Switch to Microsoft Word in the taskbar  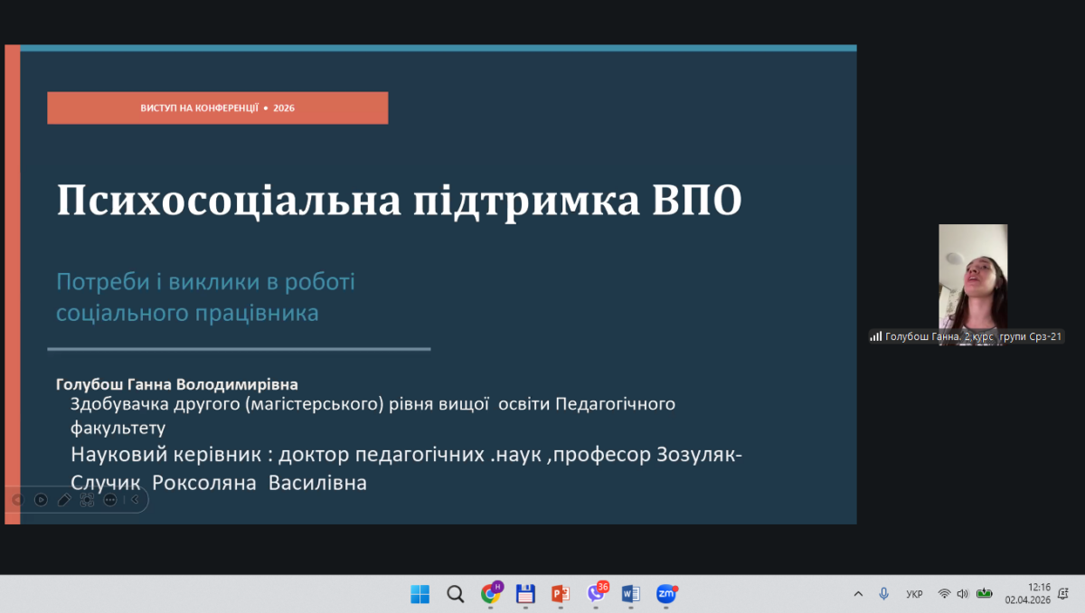tap(631, 594)
